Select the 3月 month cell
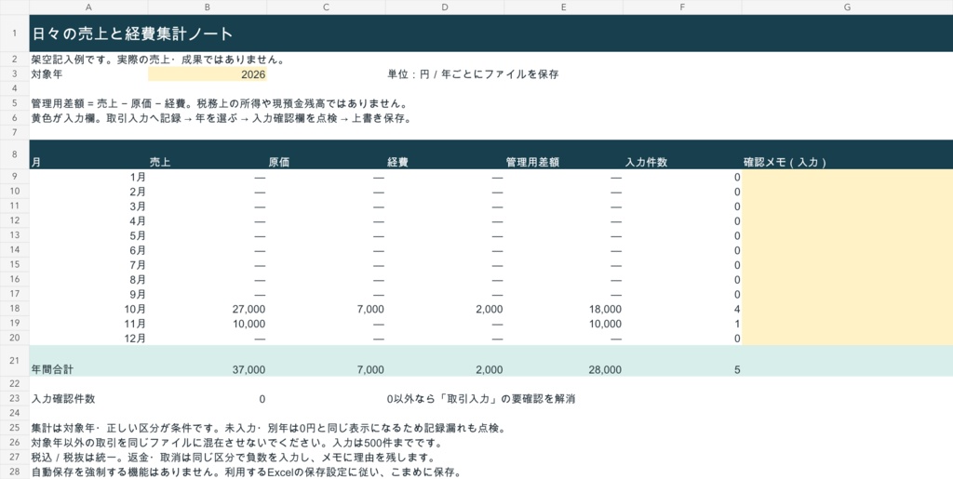This screenshot has width=953, height=479. [88, 206]
